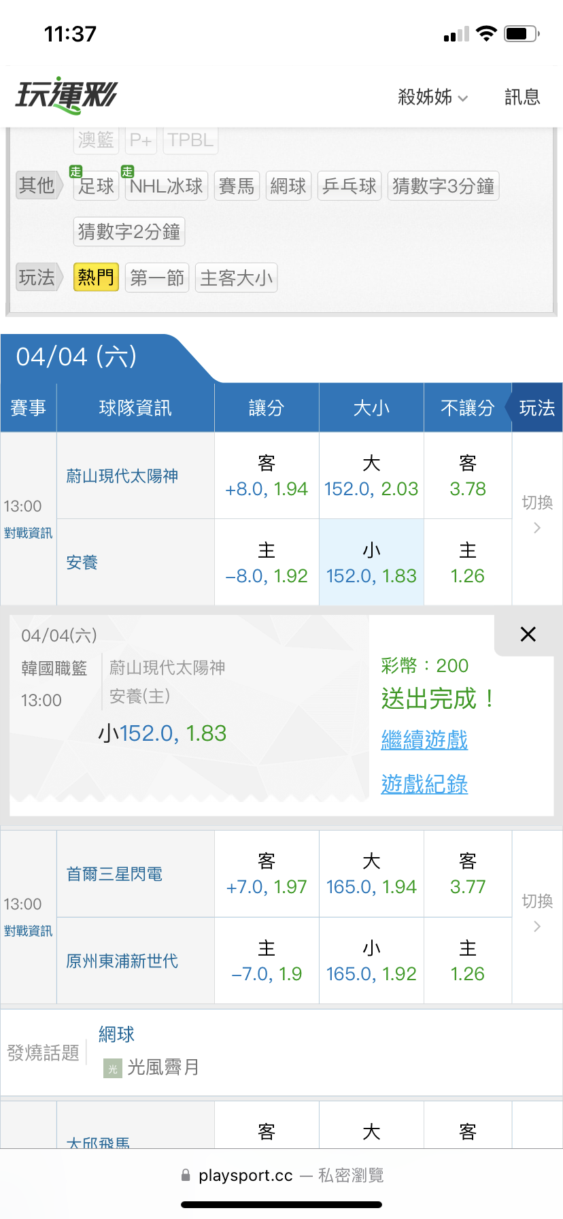Choose the 熱門 play type filter
Image resolution: width=563 pixels, height=1219 pixels.
point(96,278)
